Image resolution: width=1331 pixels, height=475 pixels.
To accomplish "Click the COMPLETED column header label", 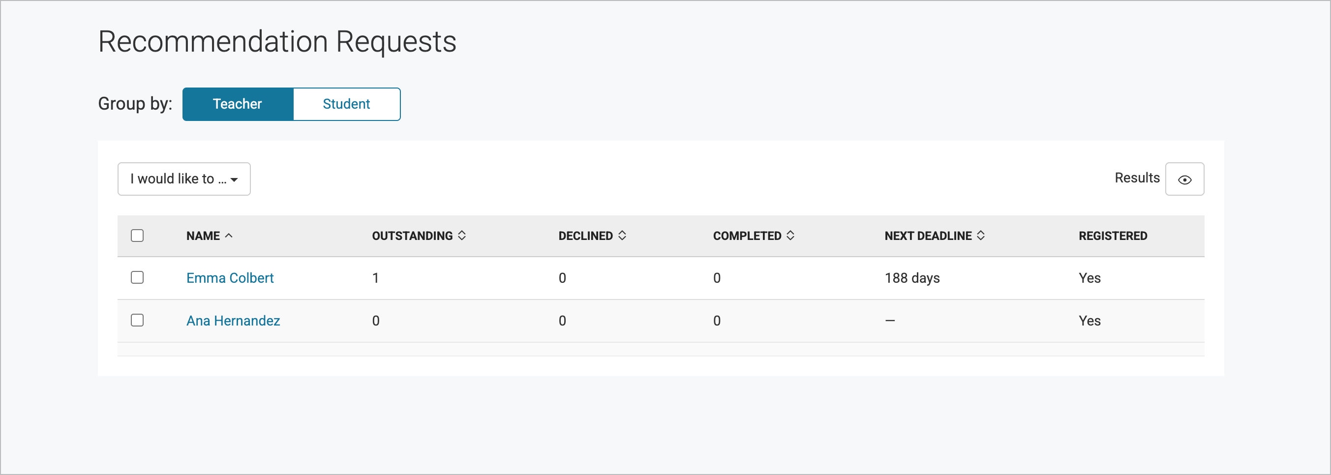I will tap(747, 236).
